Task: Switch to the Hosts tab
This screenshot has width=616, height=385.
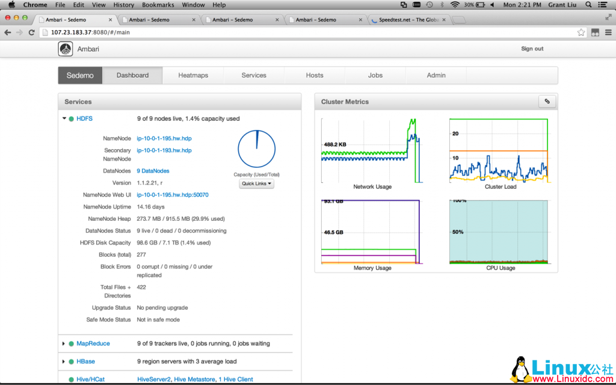Action: [314, 75]
